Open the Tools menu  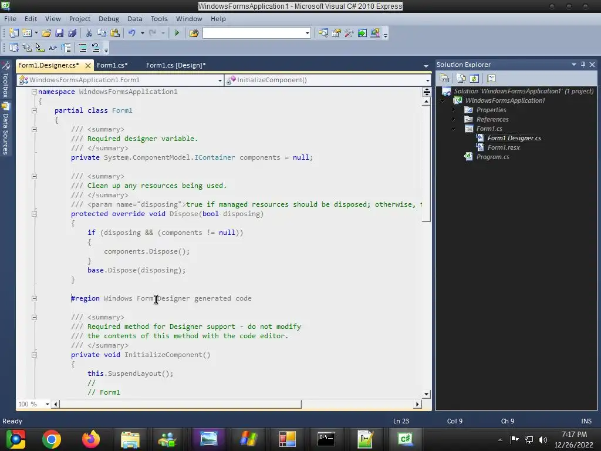(159, 19)
